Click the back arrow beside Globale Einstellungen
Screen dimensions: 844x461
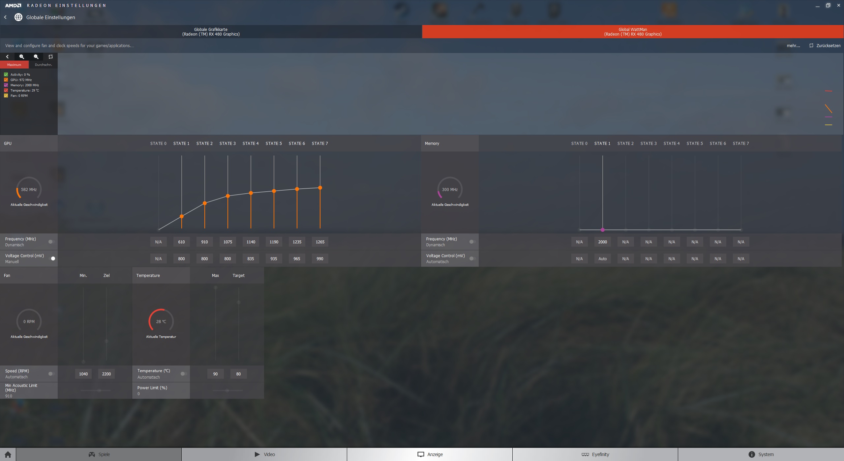click(5, 17)
